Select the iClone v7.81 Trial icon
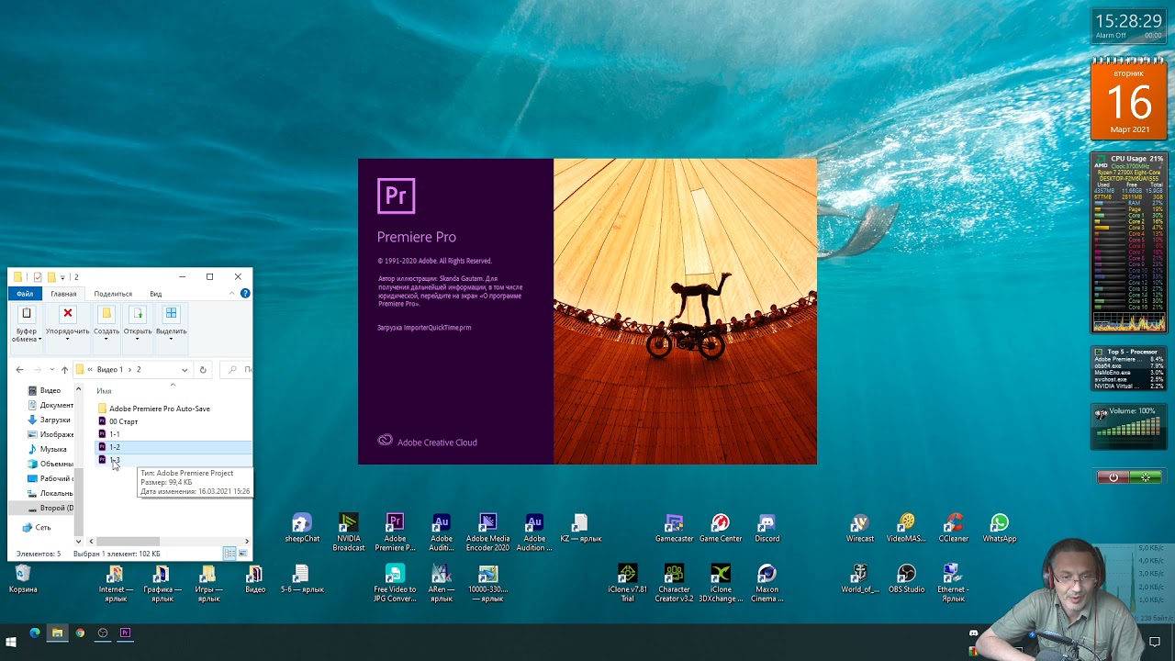This screenshot has height=661, width=1175. [627, 583]
